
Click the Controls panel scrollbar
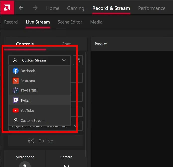click(x=85, y=104)
